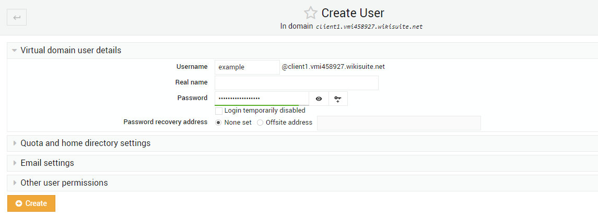Image resolution: width=598 pixels, height=218 pixels.
Task: Click the back arrow button
Action: [17, 18]
